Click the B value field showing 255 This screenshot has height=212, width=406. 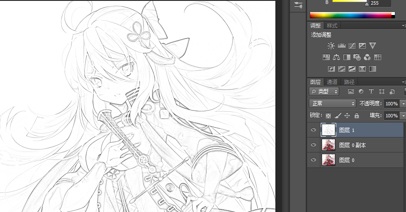coord(380,3)
